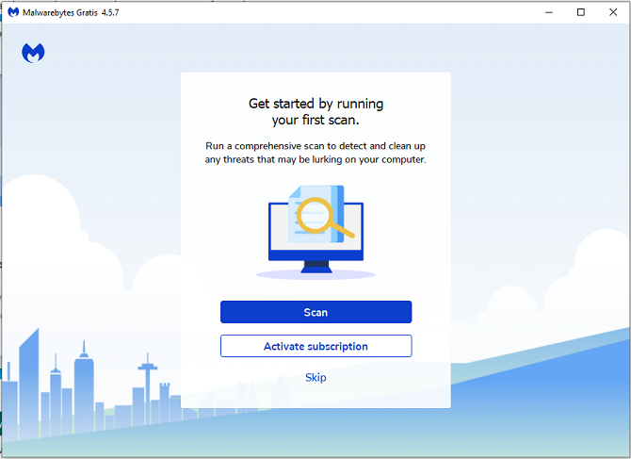Viewport: 631px width, 459px height.
Task: Minimize the Malwarebytes window
Action: 546,12
